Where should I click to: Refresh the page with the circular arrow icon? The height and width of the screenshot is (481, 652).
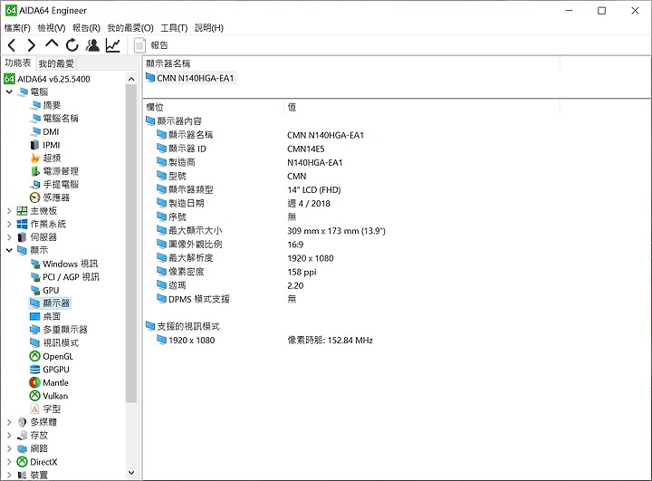click(72, 45)
